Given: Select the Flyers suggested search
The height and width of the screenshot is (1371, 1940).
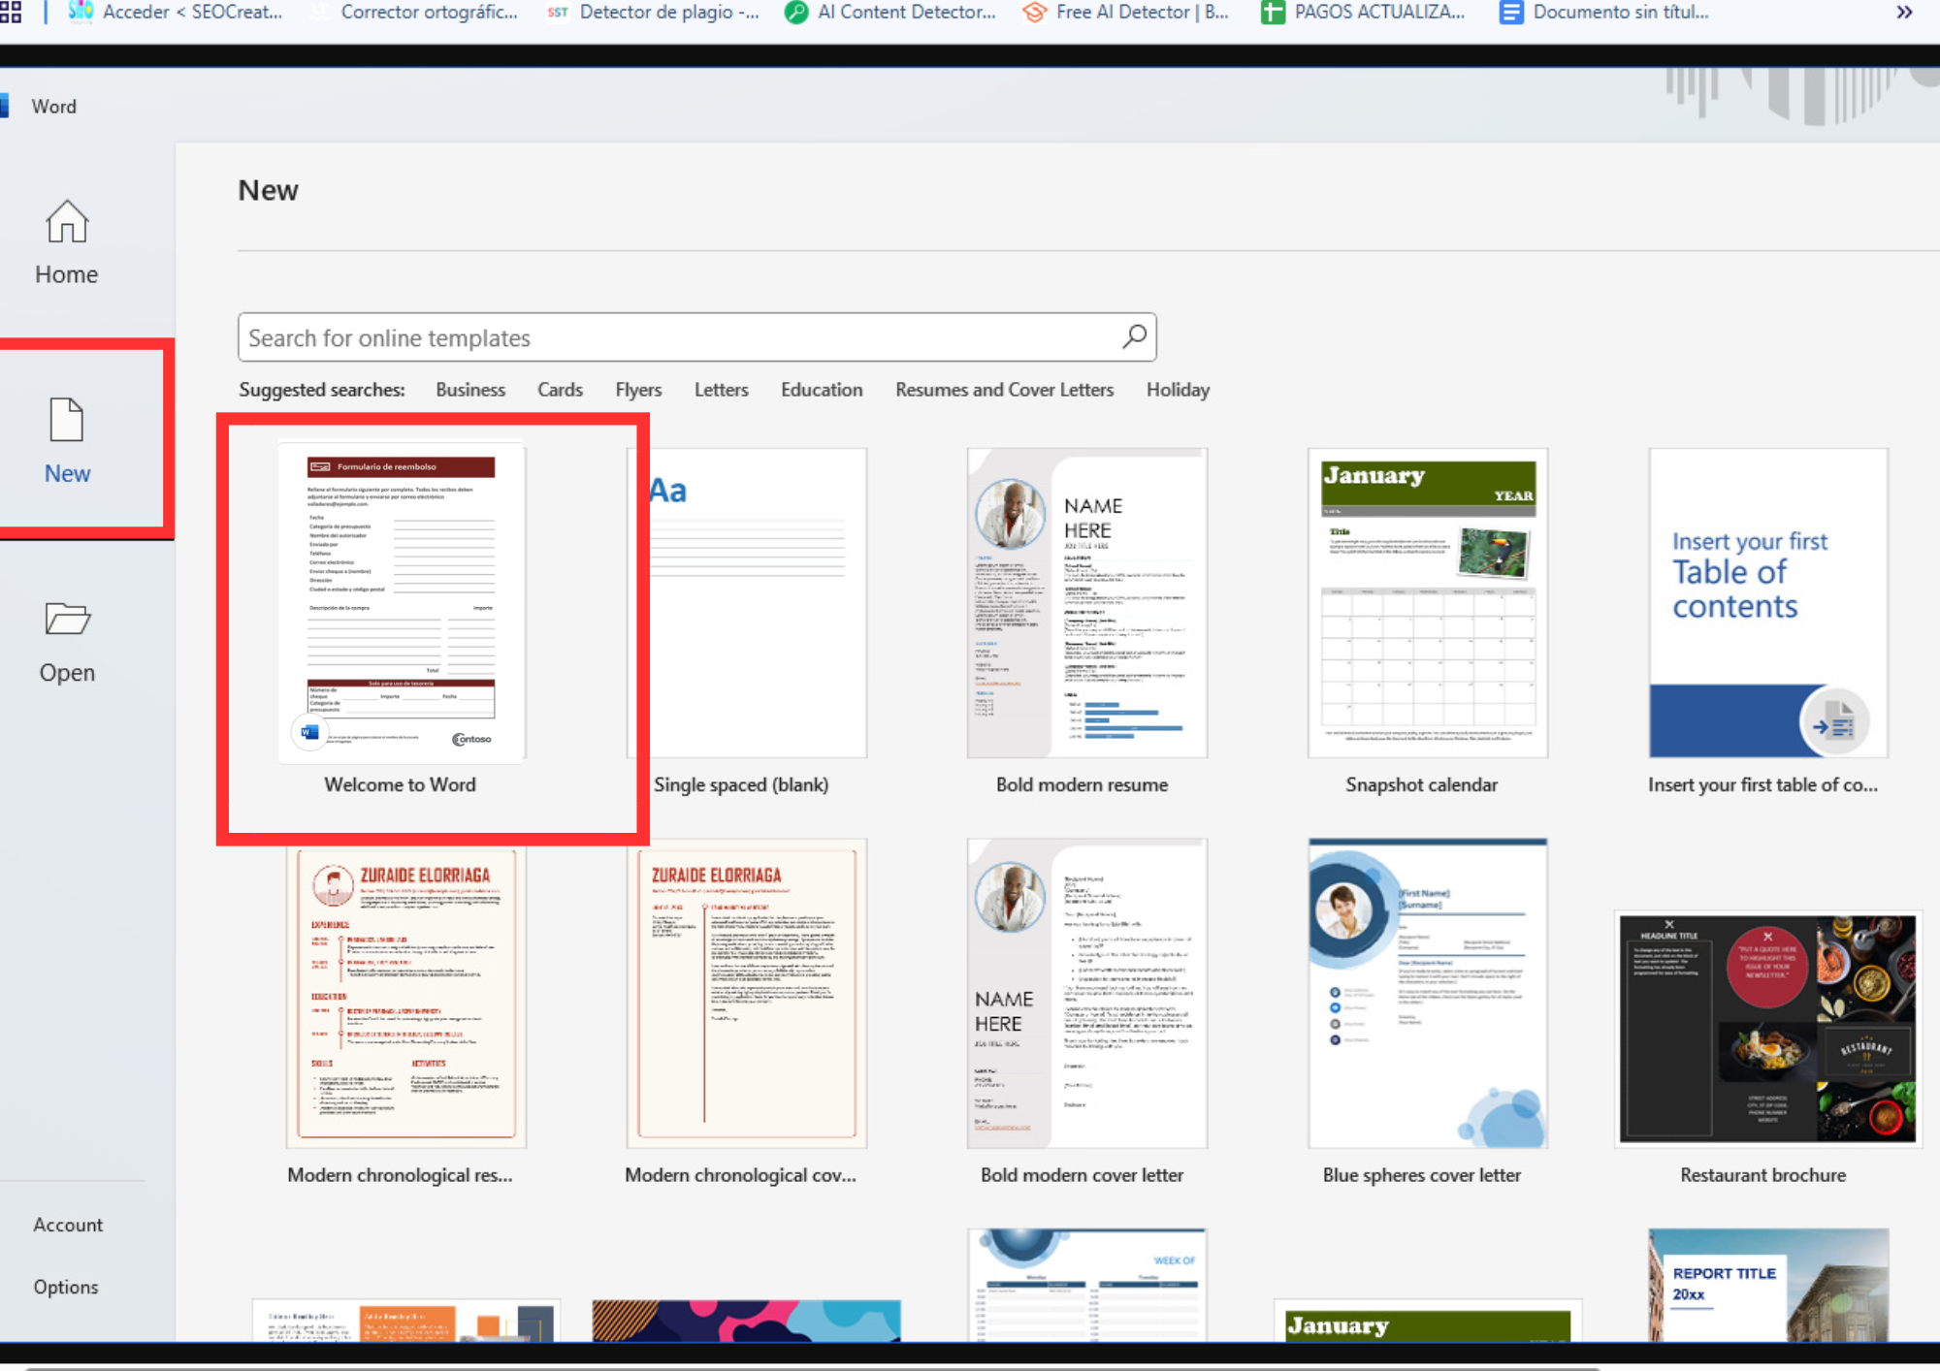Looking at the screenshot, I should pyautogui.click(x=638, y=390).
